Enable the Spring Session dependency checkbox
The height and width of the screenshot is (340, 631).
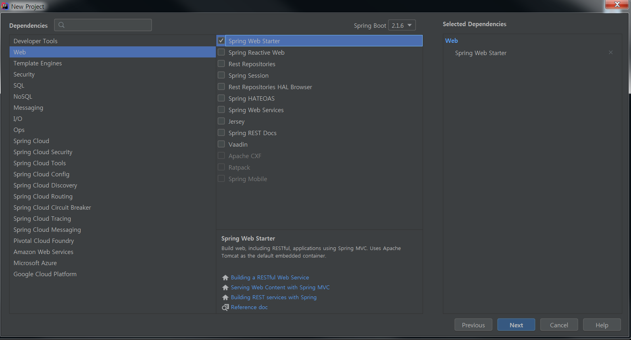point(221,75)
